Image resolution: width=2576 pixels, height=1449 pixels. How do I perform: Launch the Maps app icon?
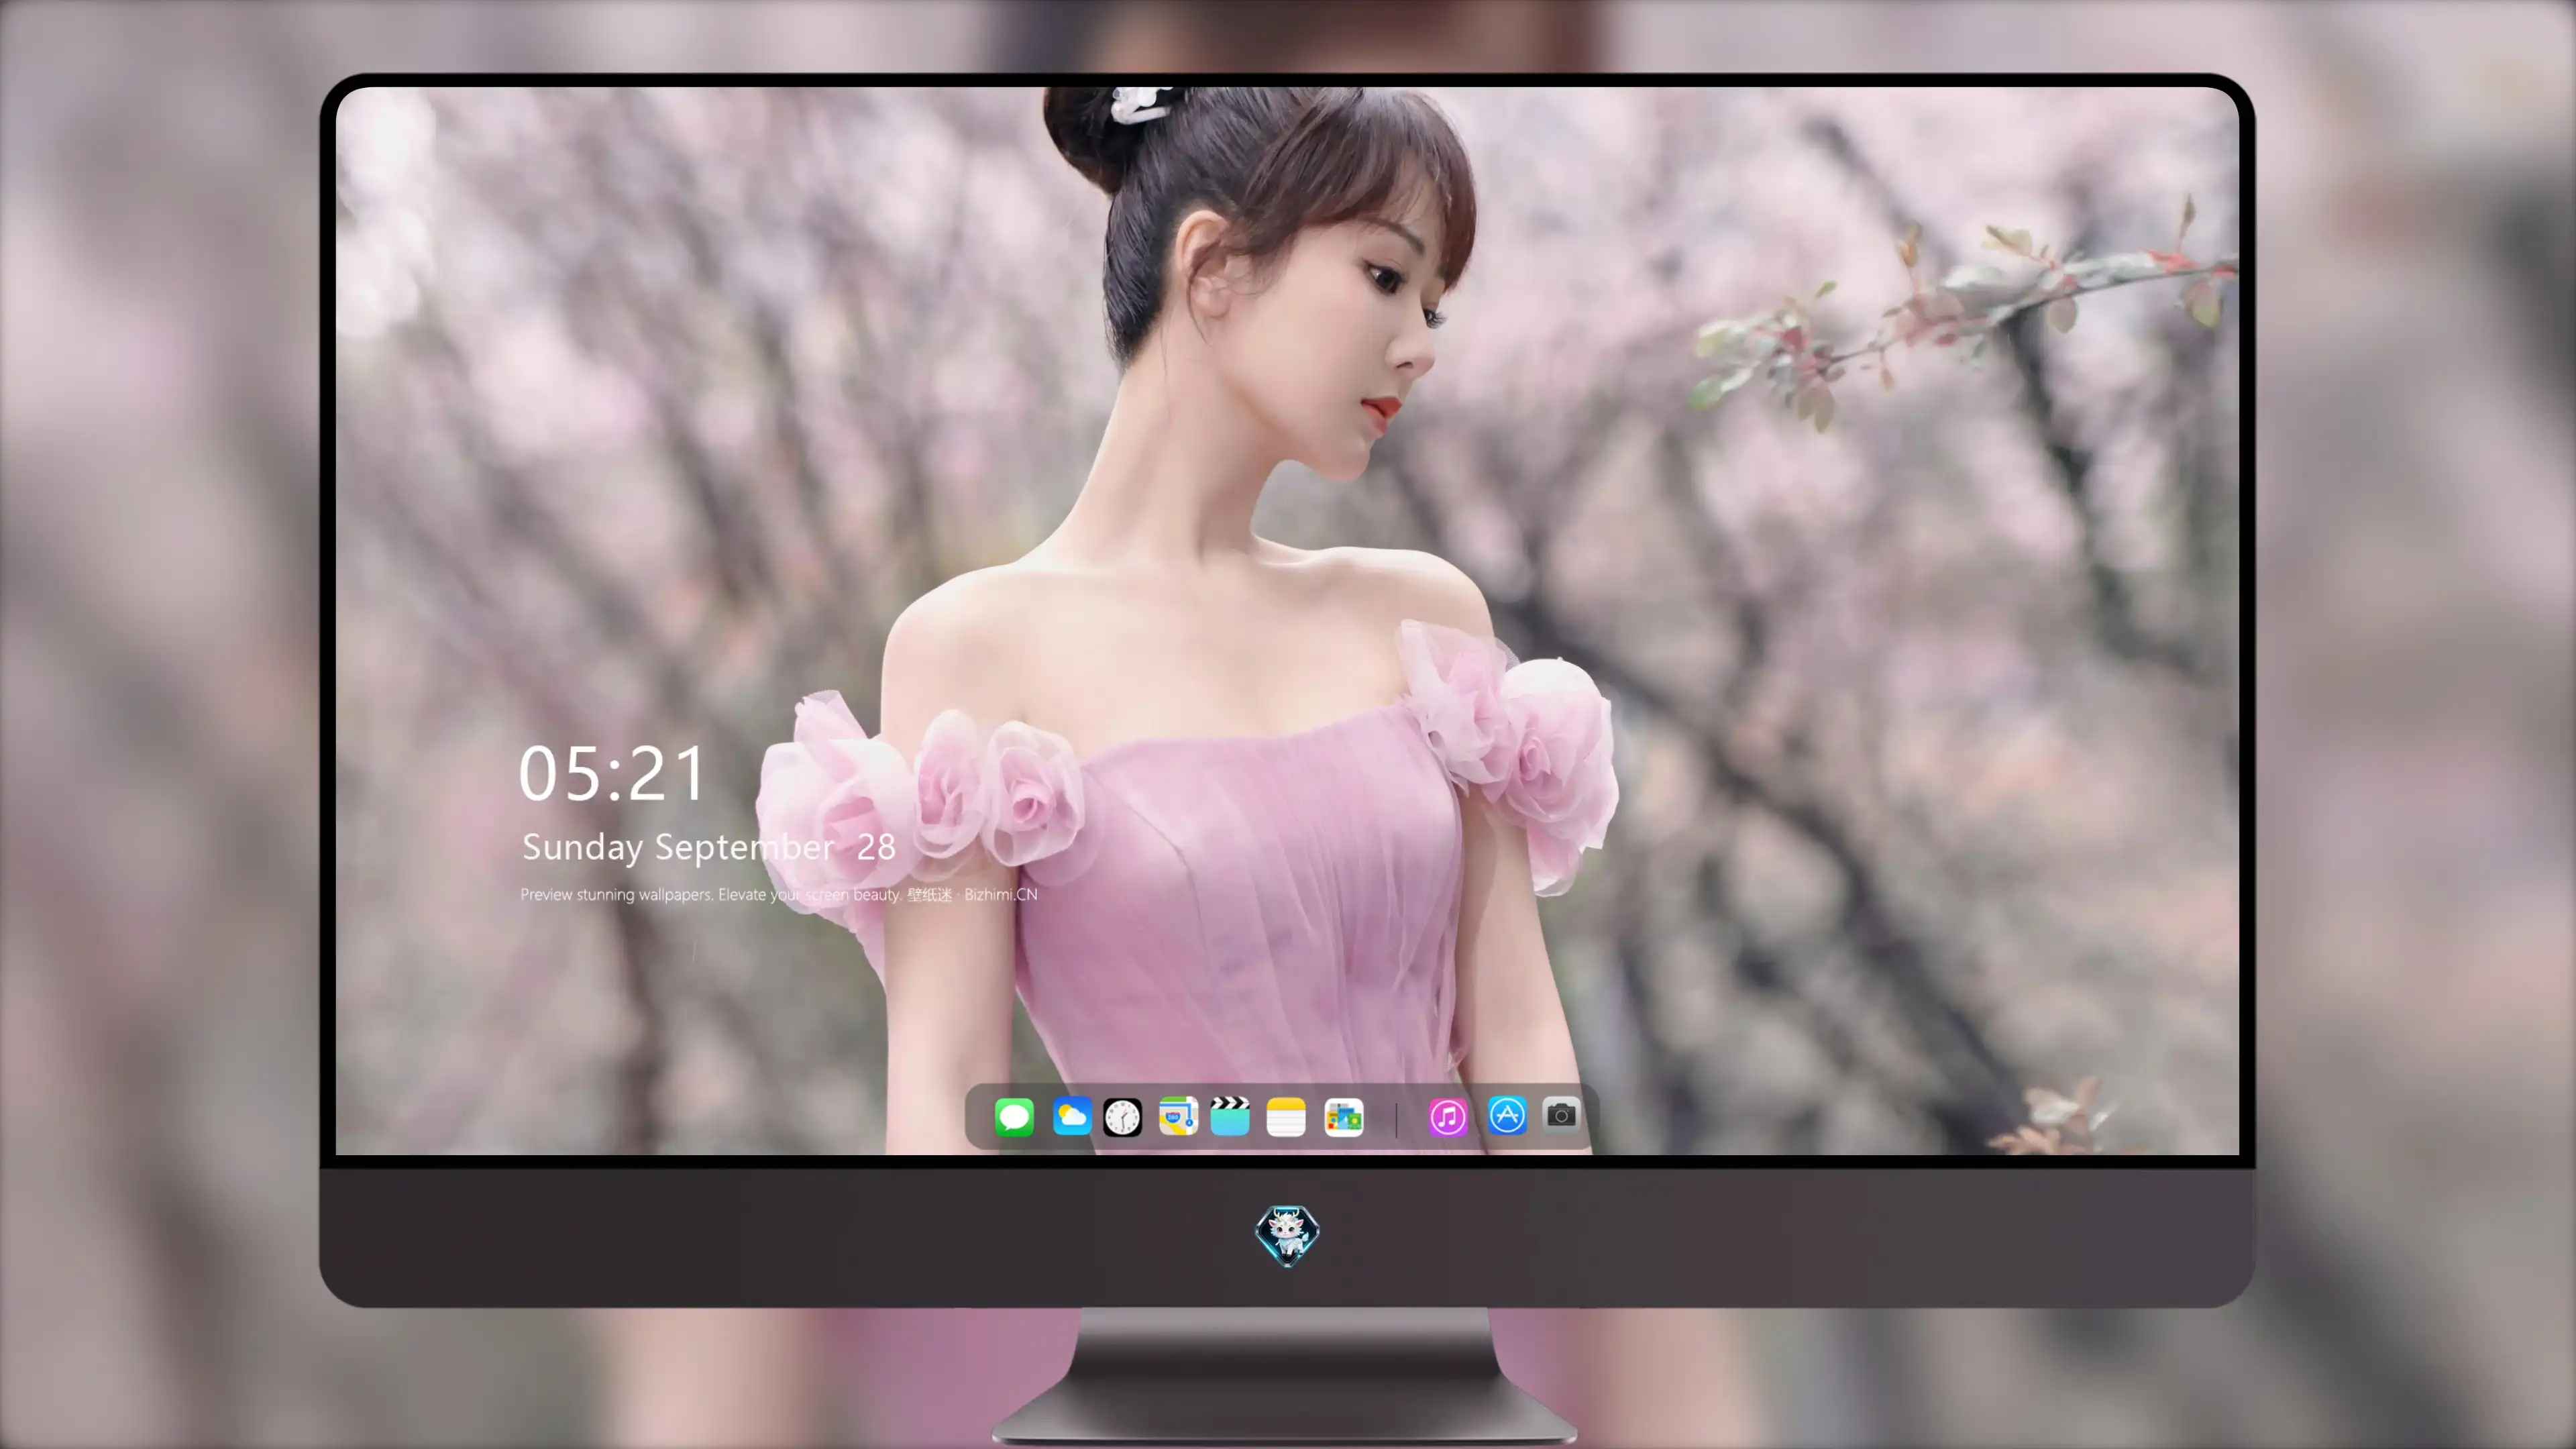1178,1116
